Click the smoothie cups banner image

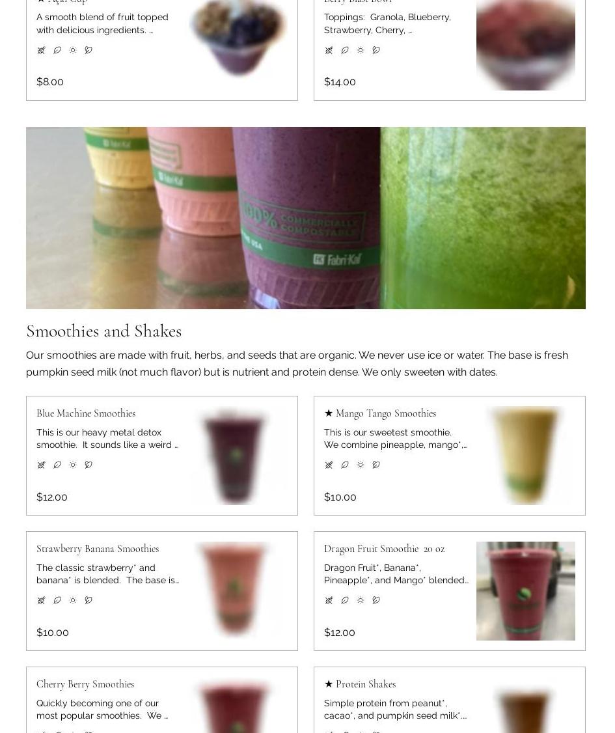[x=306, y=218]
